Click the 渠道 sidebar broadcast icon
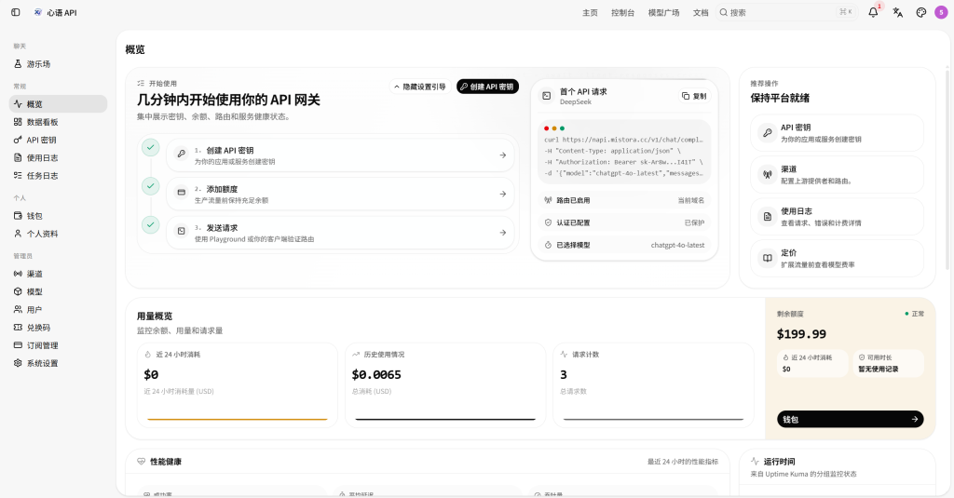This screenshot has width=954, height=498. coord(18,274)
